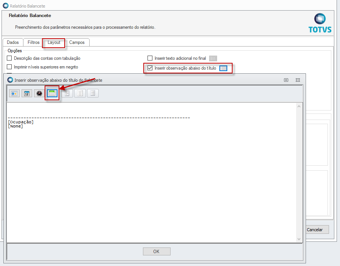This screenshot has height=266, width=340.
Task: Click the TOTVS logo
Action: point(320,23)
